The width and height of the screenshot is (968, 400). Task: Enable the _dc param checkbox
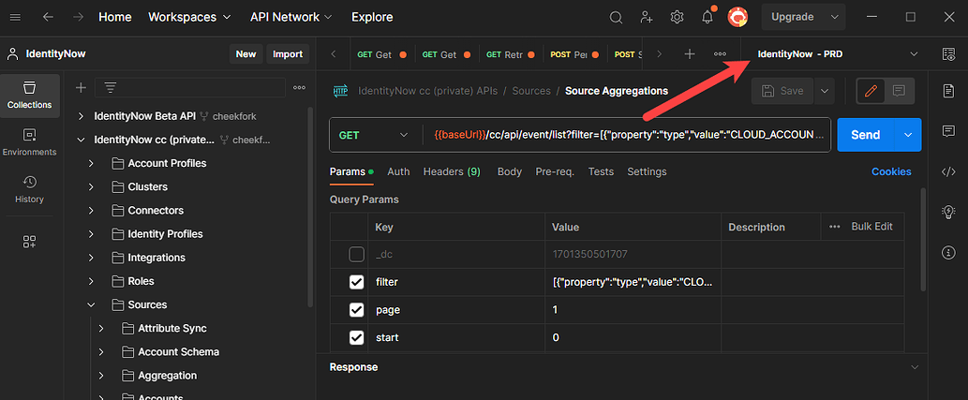[356, 254]
